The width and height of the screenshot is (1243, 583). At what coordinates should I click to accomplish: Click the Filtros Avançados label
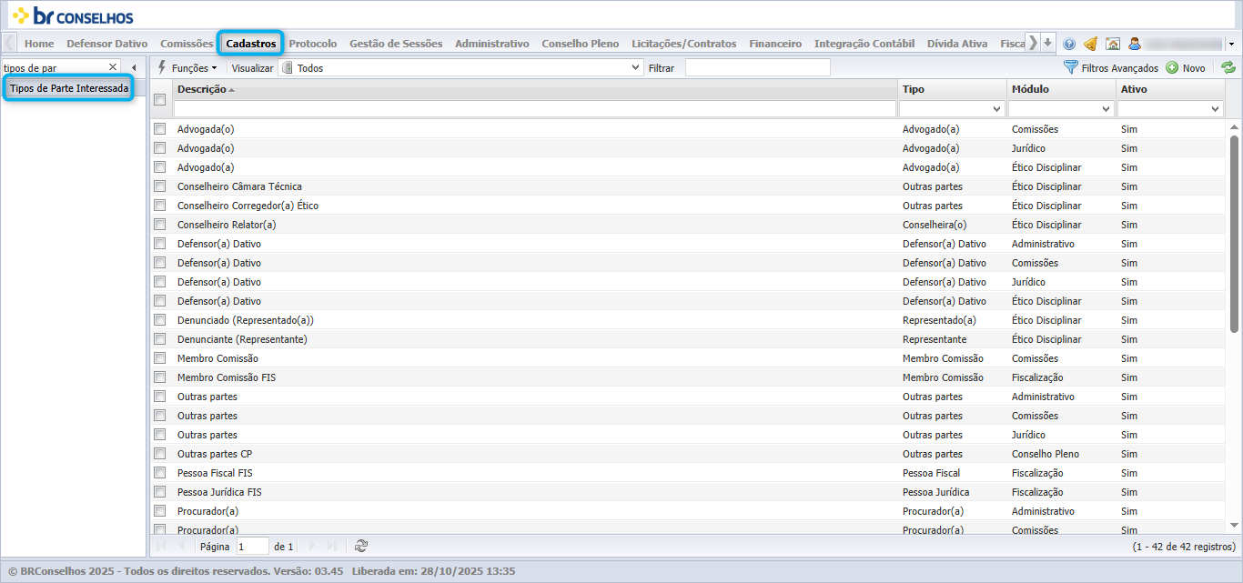click(x=1120, y=68)
